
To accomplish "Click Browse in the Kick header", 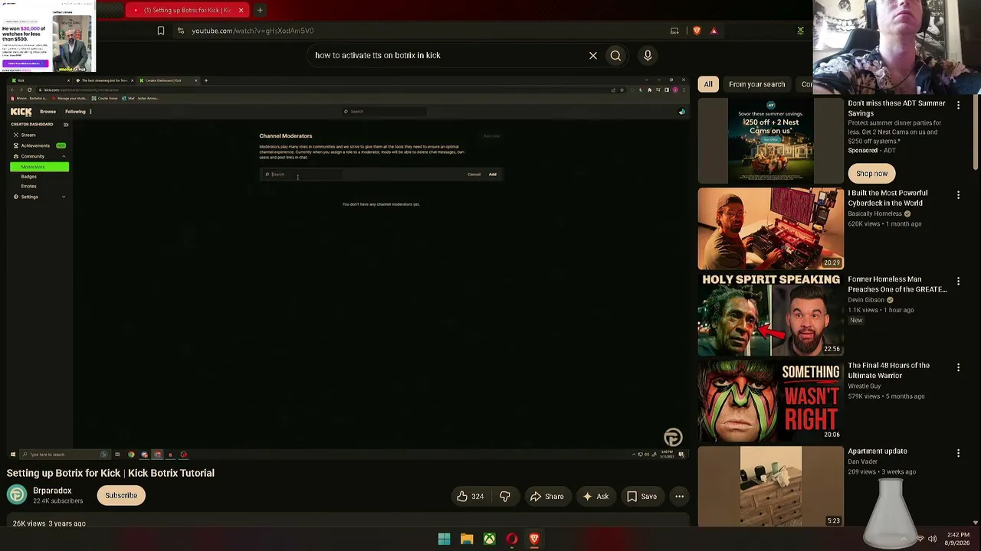I will coord(48,112).
